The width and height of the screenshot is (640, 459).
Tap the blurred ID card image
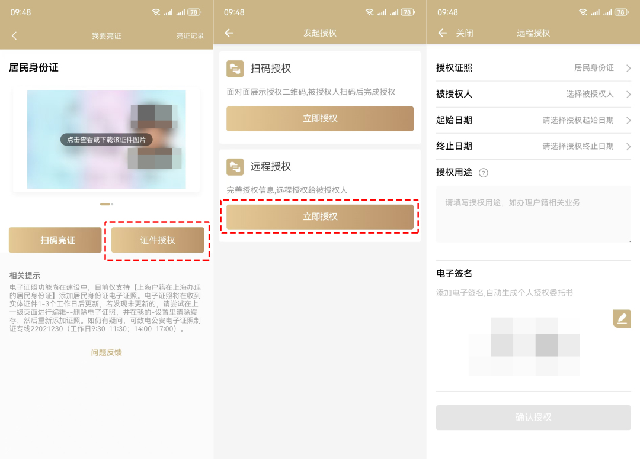(107, 140)
